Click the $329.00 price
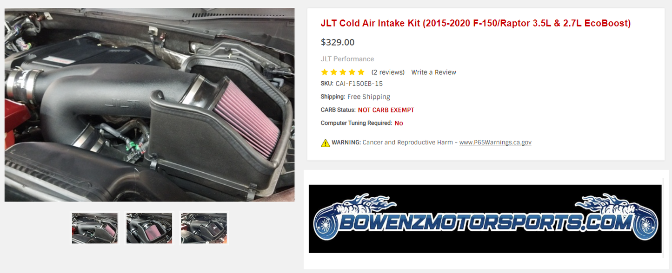The width and height of the screenshot is (672, 273). (x=338, y=42)
